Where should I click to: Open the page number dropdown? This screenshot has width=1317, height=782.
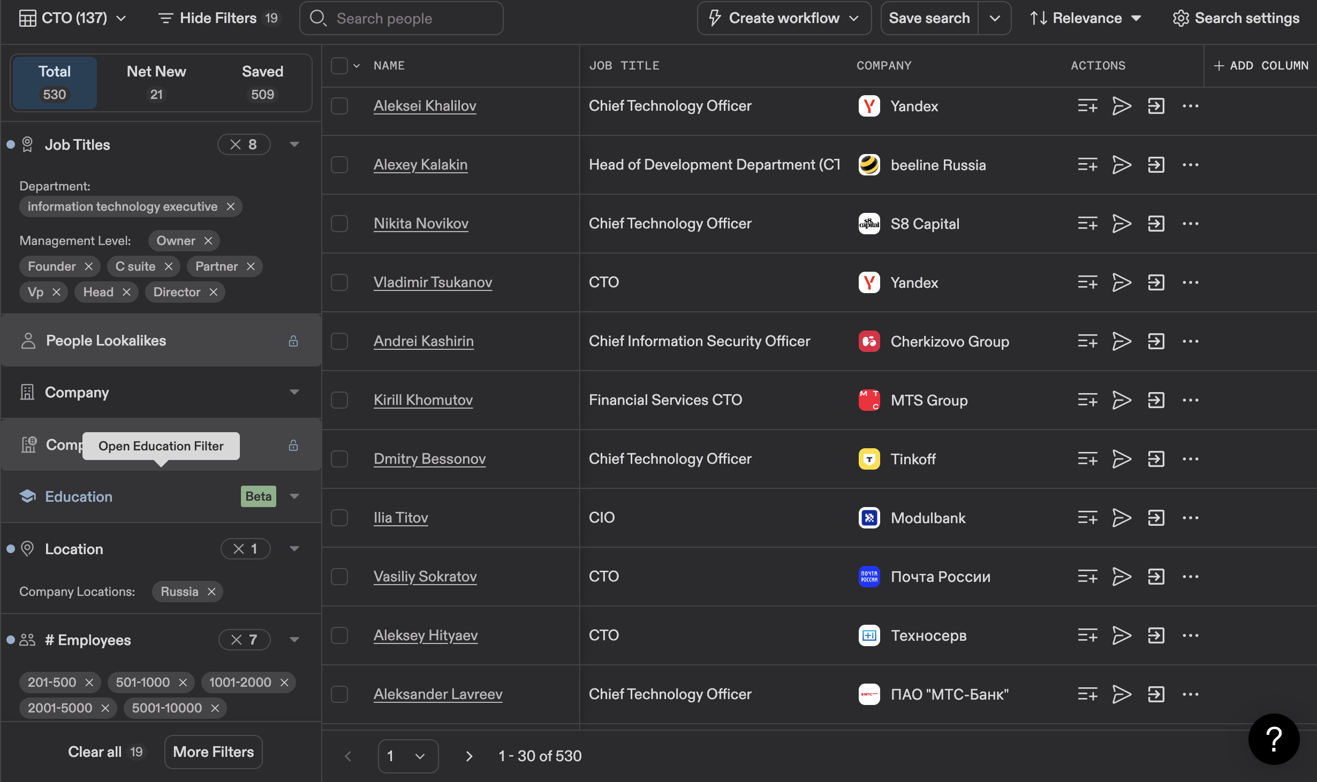click(x=408, y=756)
